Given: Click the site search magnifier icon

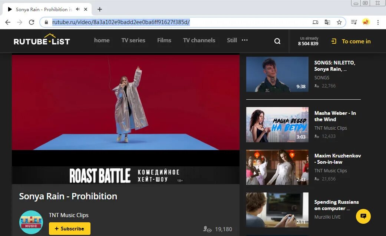Looking at the screenshot, I should pos(277,41).
